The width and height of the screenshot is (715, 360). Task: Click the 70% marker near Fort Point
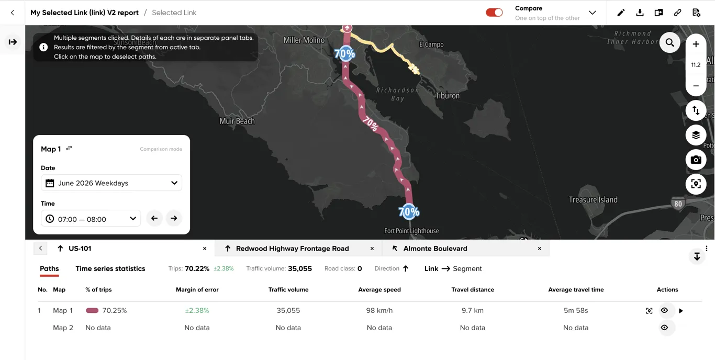409,211
